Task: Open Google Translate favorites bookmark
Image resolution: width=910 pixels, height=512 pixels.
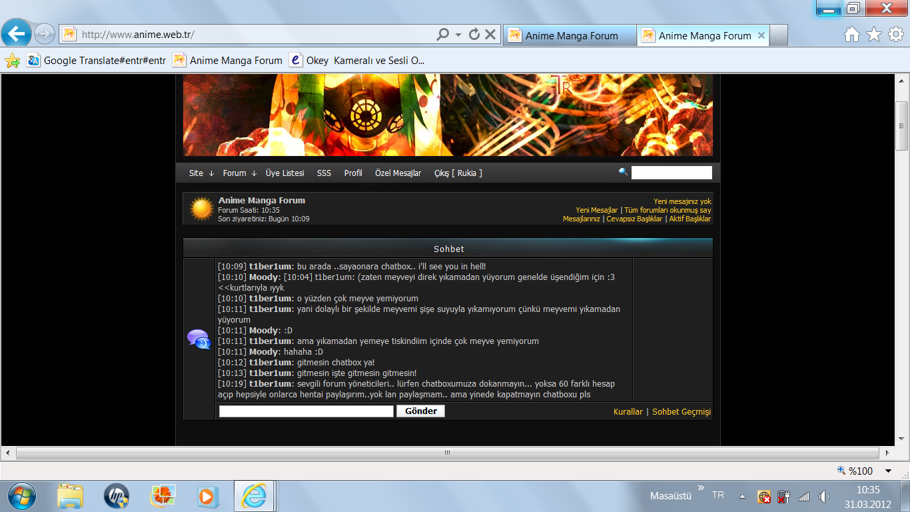Action: pos(97,61)
